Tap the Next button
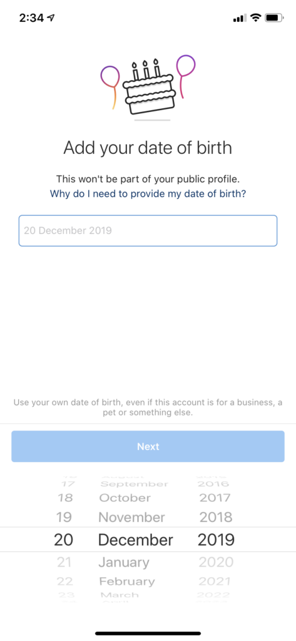This screenshot has height=641, width=296. [x=148, y=446]
